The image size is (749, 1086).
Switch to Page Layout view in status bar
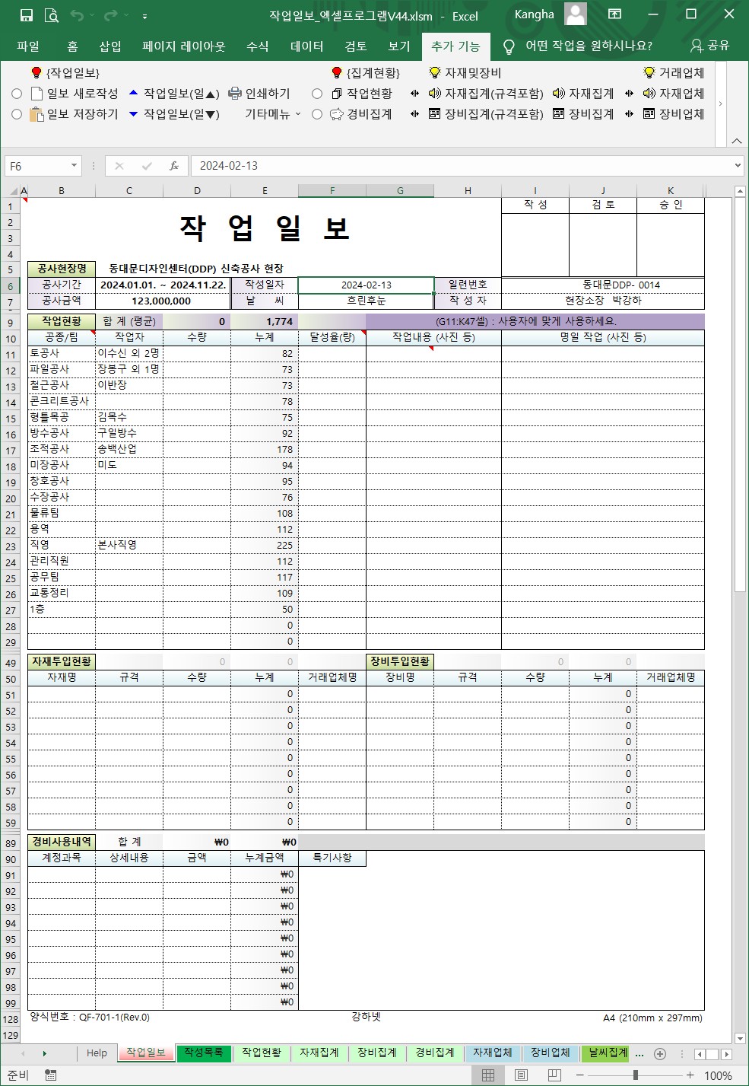522,1075
